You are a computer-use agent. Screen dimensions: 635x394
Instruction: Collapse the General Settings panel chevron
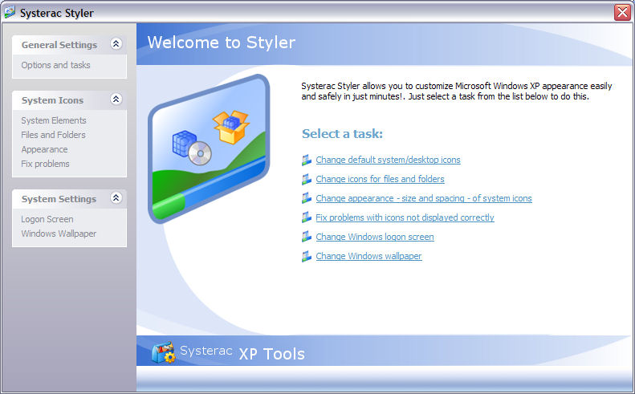(116, 43)
